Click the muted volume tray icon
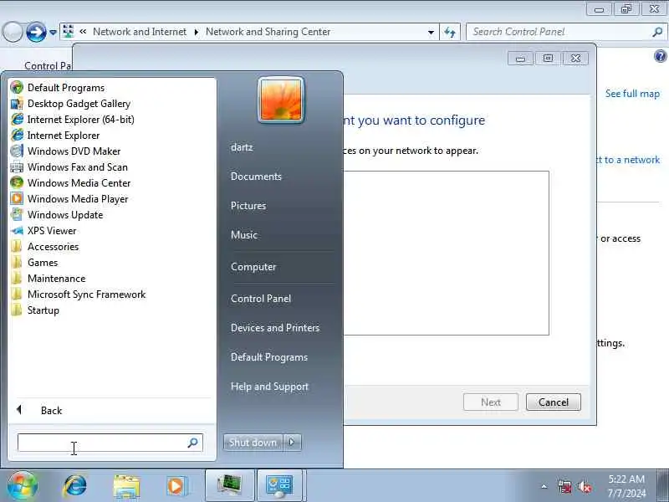The width and height of the screenshot is (669, 502). click(x=585, y=487)
